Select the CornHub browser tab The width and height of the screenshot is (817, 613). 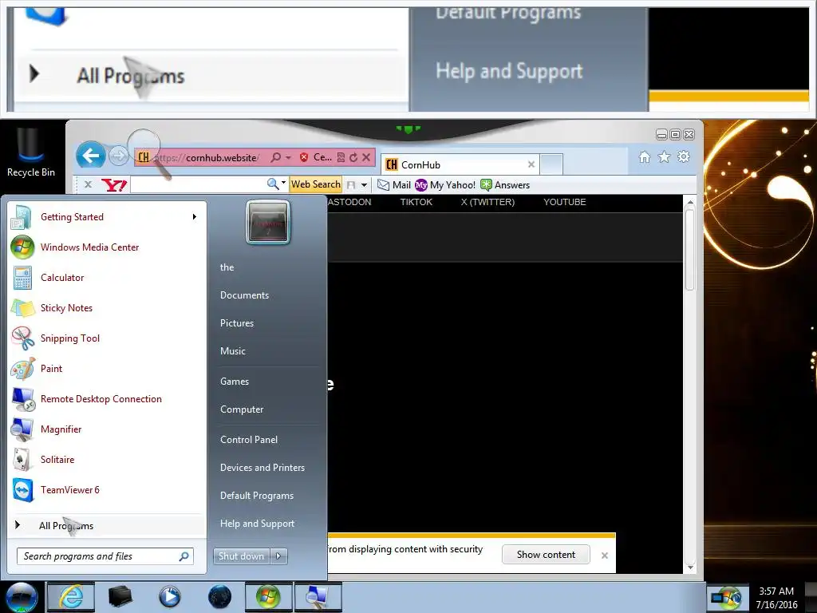460,164
